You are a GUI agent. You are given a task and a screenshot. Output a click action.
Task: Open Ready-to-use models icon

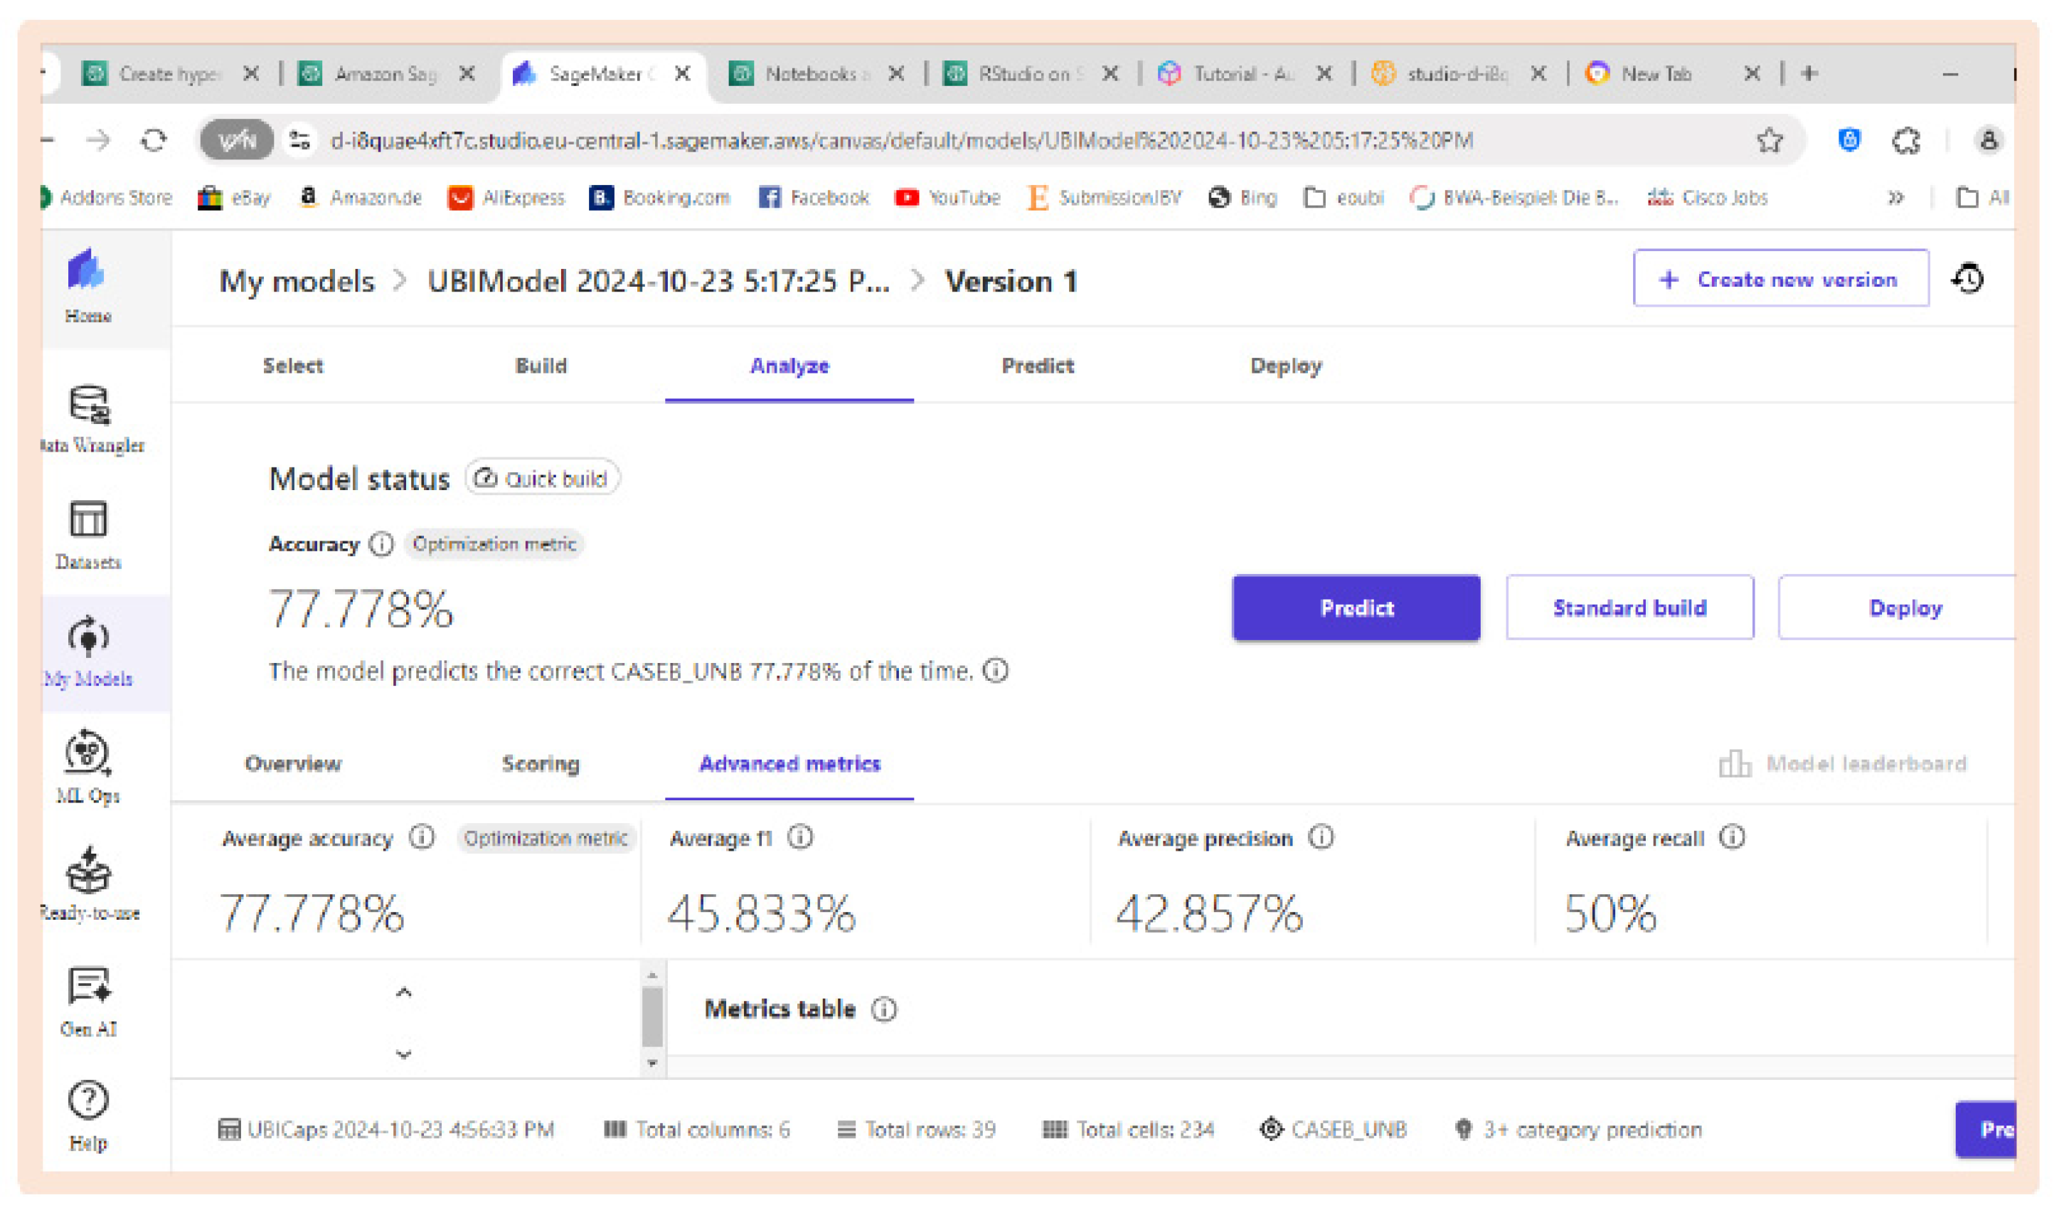coord(88,871)
